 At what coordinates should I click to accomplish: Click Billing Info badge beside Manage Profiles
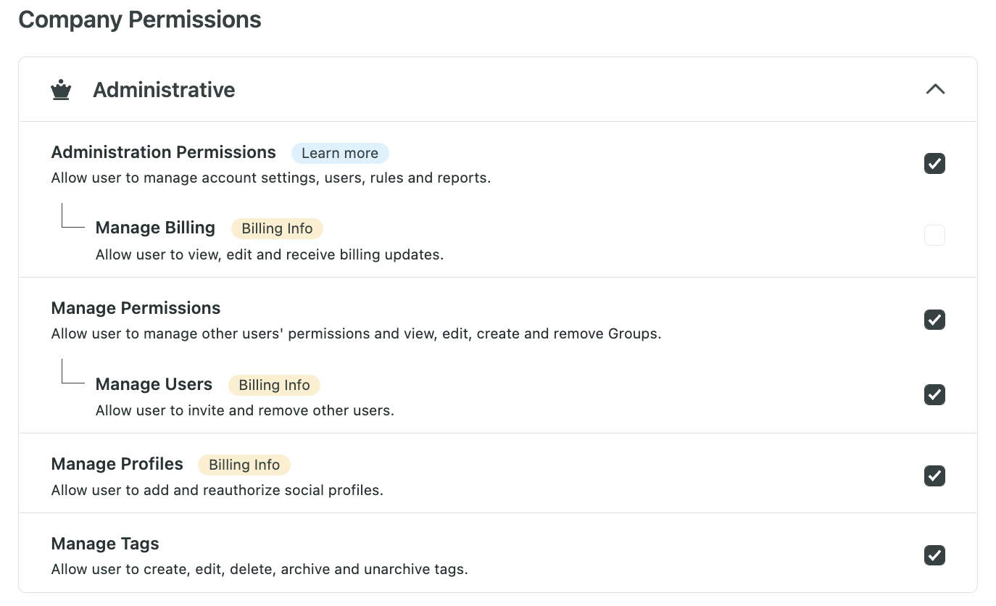coord(244,465)
